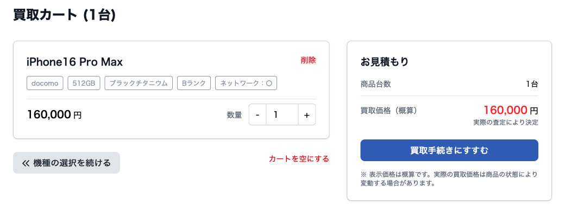Viewport: 565px width, 217px height.
Task: Click the 商品台数 1台 row
Action: click(449, 85)
